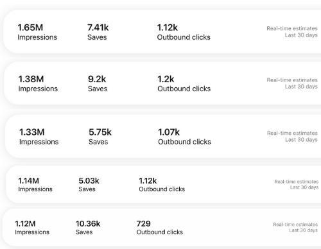Select the 1.14M Impressions stat
321x249 pixels.
(35, 185)
